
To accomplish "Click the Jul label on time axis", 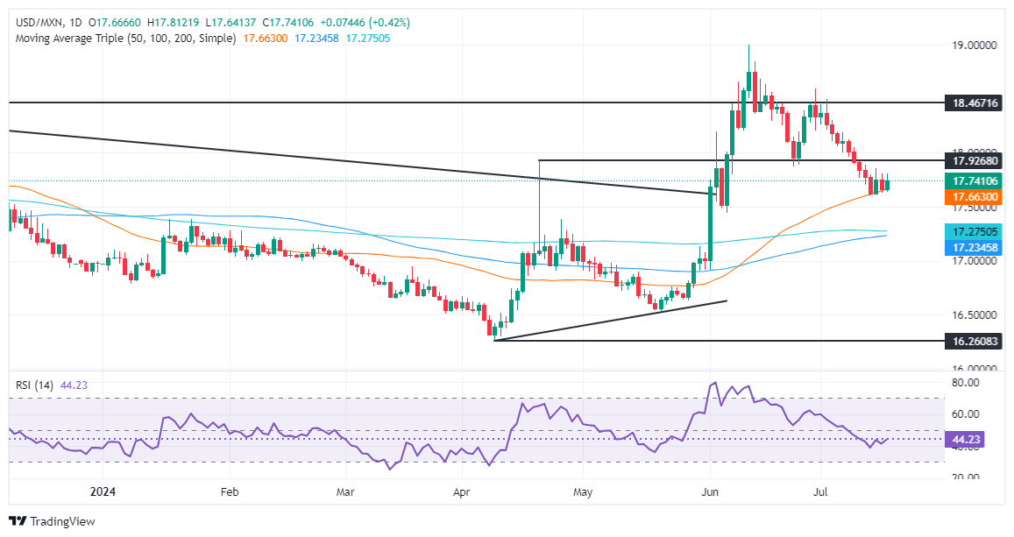I will [x=821, y=493].
